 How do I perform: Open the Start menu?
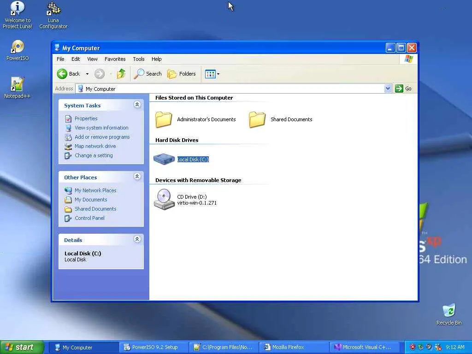[22, 347]
